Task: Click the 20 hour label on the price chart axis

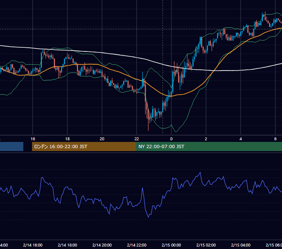Action: (x=102, y=139)
